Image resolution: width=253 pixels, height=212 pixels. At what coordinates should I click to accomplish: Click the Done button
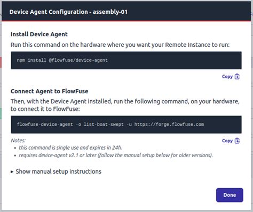230,195
